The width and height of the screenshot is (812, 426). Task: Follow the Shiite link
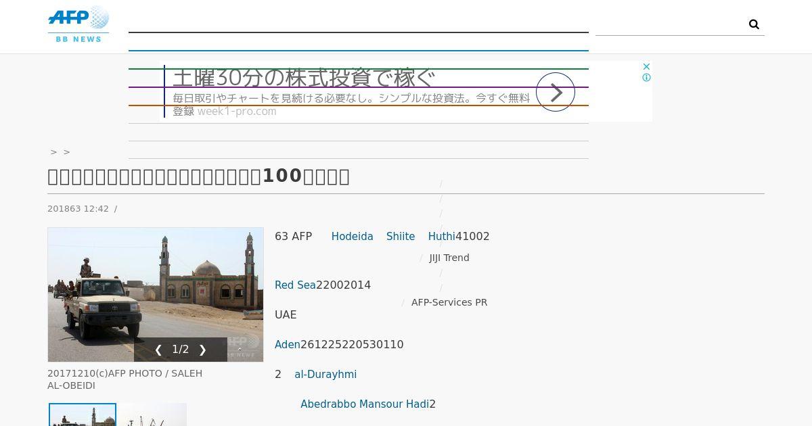[401, 237]
